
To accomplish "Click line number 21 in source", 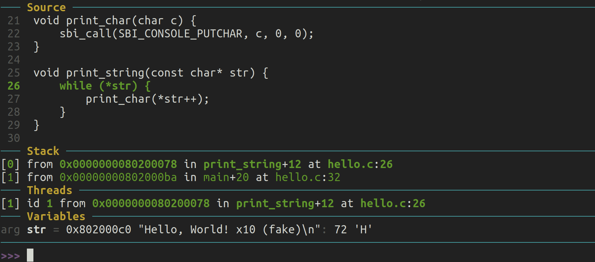I will pos(14,21).
